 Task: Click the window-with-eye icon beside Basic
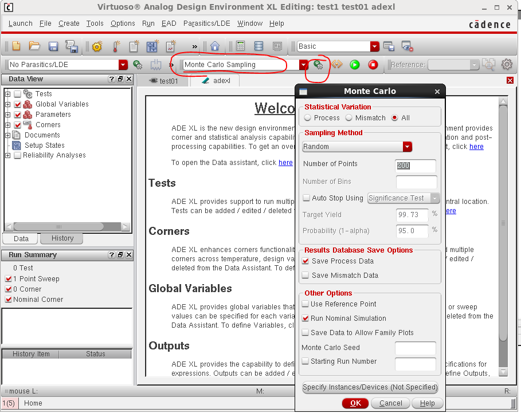[407, 46]
